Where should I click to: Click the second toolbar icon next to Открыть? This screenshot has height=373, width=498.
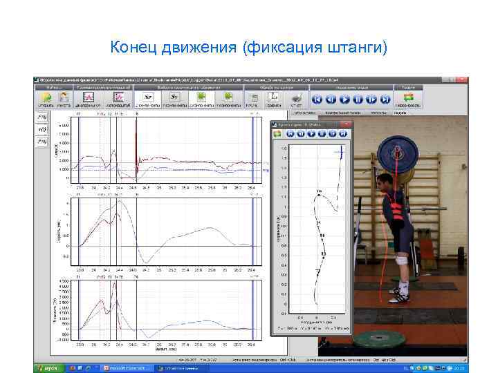(64, 100)
